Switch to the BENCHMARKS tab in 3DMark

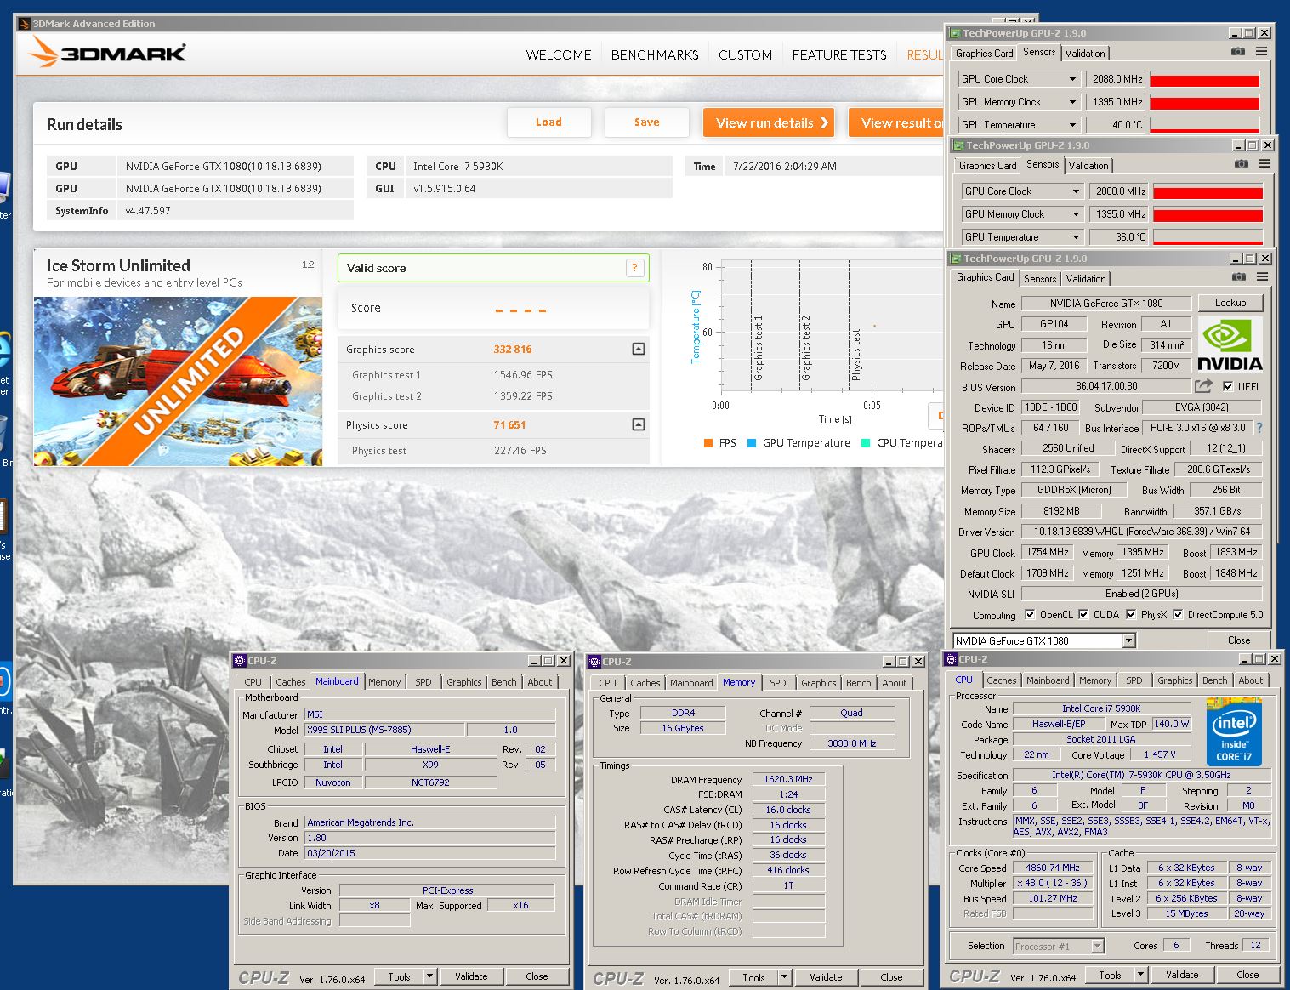655,54
